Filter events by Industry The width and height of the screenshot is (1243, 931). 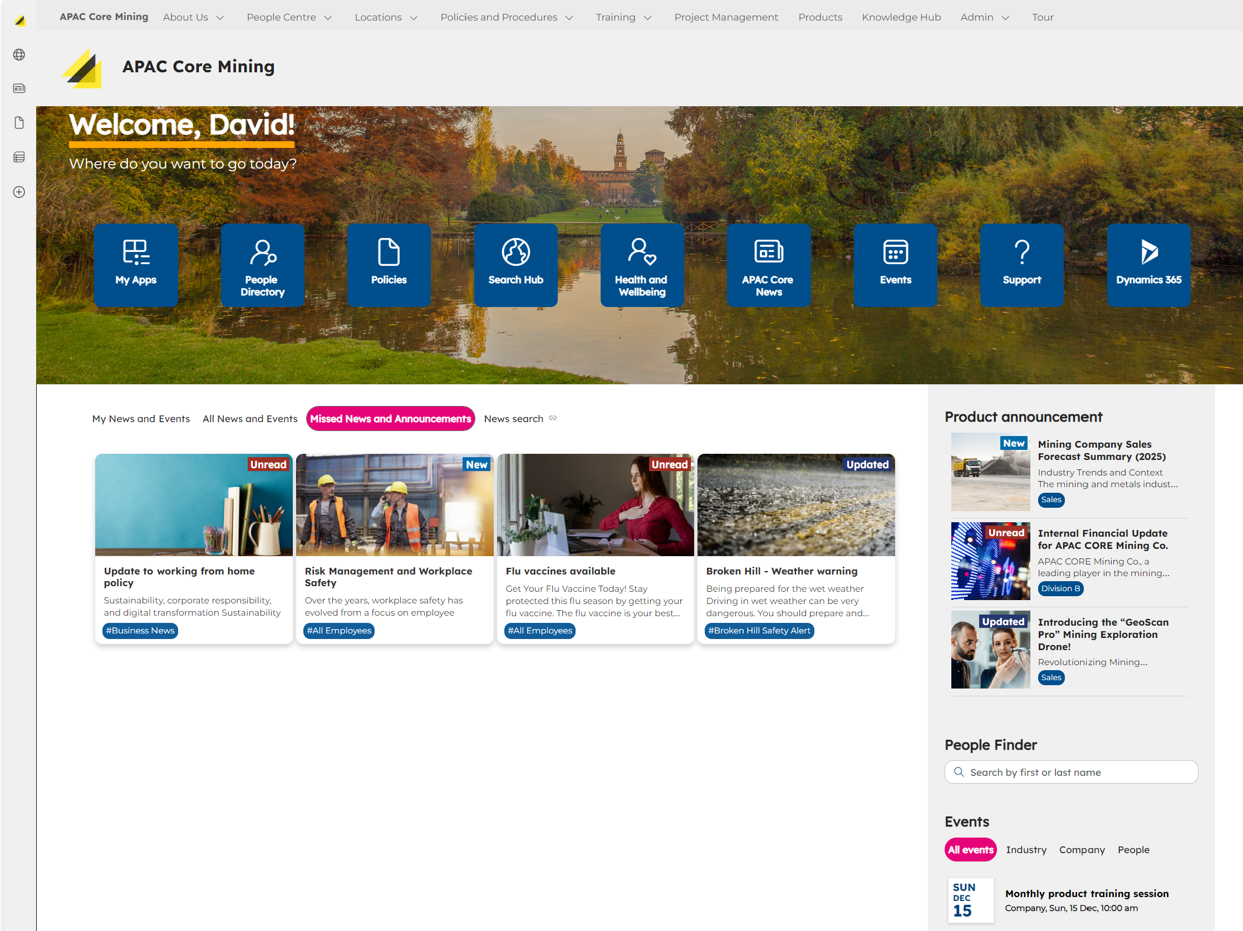pyautogui.click(x=1026, y=850)
